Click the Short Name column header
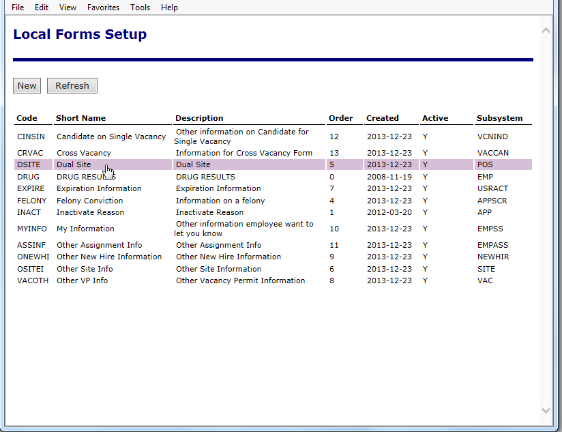Screen dimensions: 562x432 click(80, 118)
